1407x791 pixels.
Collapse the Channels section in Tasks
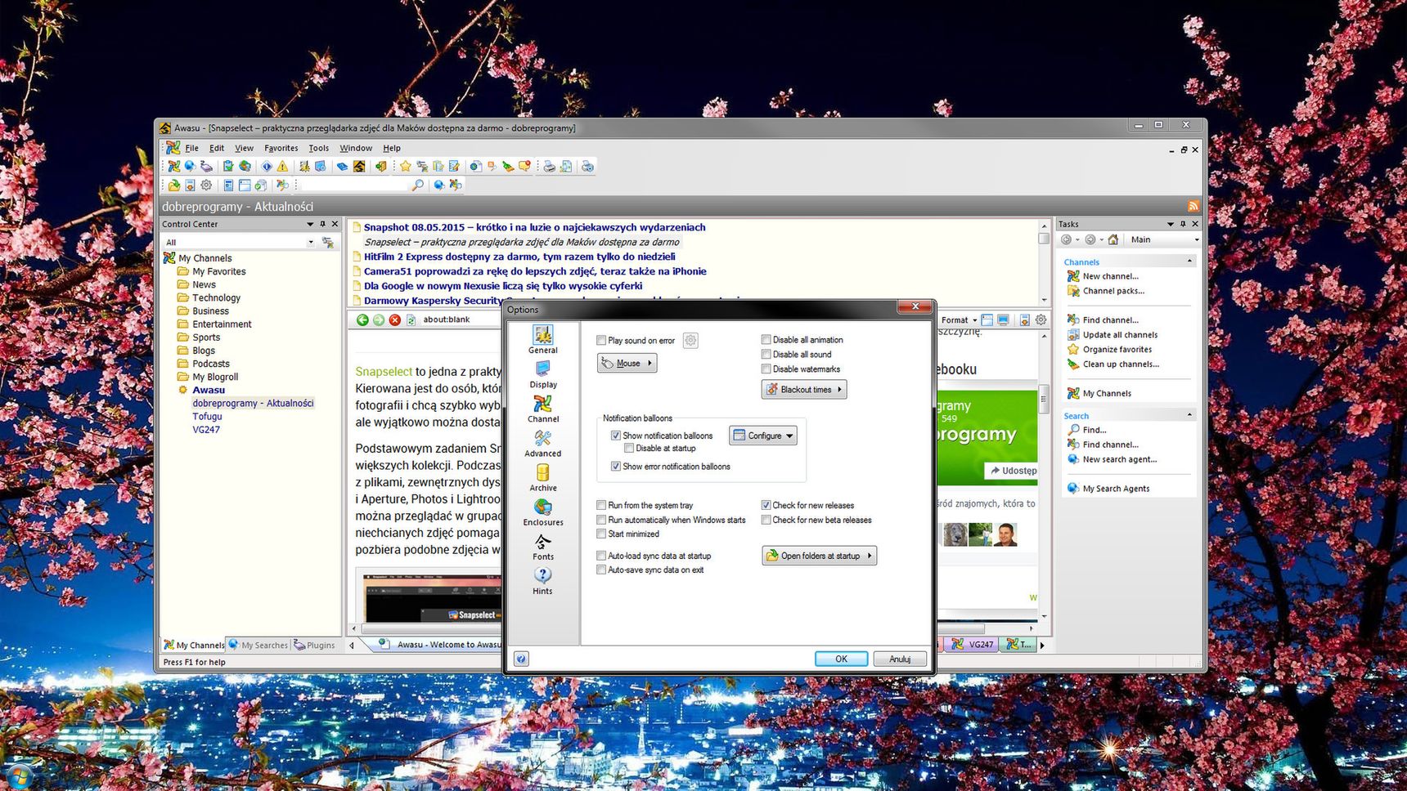point(1189,261)
